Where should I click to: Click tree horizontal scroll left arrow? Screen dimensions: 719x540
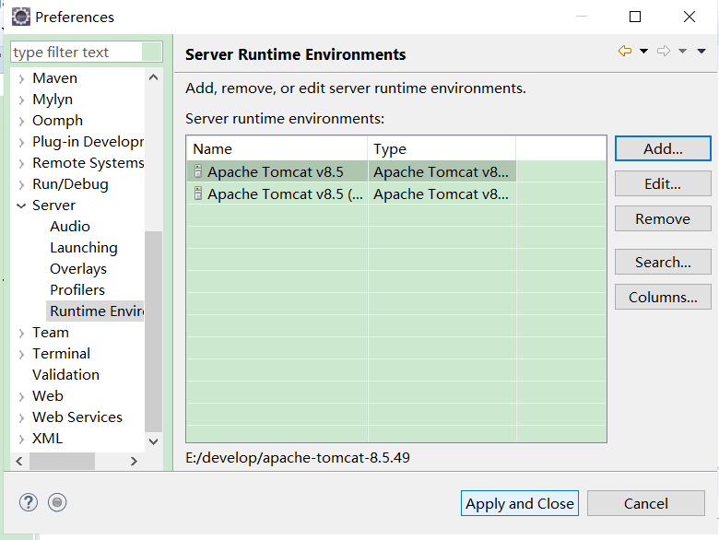[19, 461]
